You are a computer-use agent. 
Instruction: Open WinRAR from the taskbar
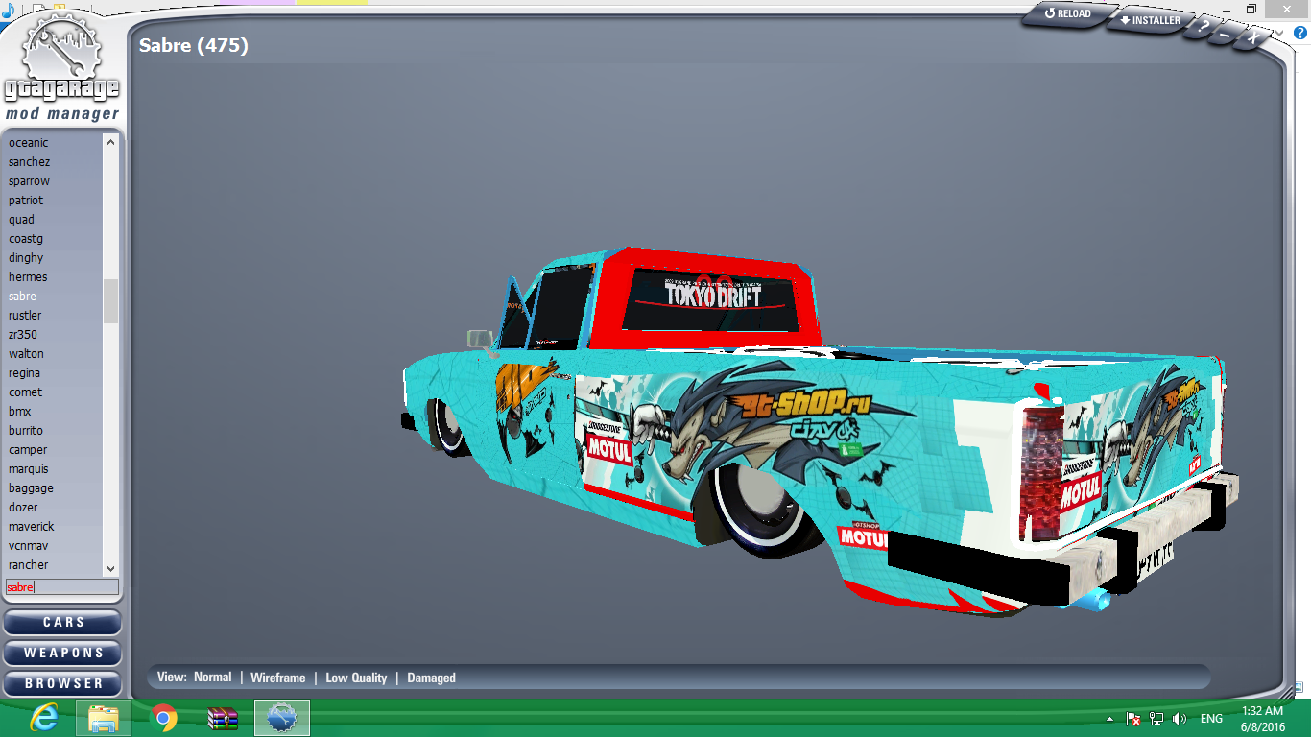pos(223,718)
